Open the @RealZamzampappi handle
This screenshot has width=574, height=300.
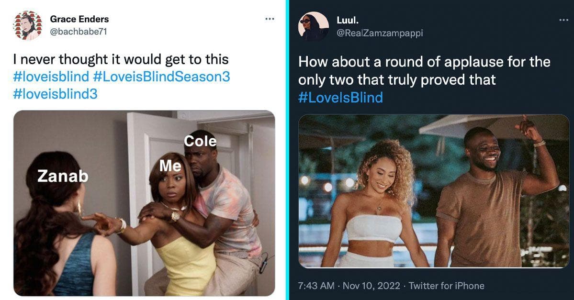380,33
